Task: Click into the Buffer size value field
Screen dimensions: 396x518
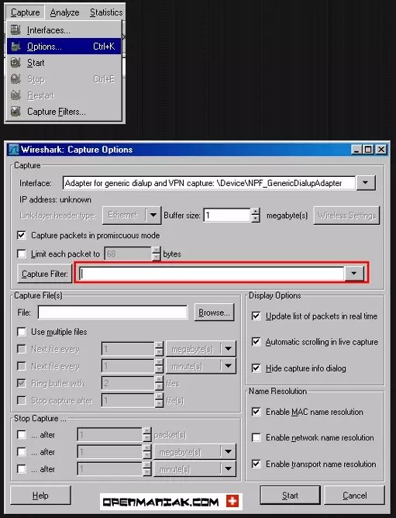Action: tap(227, 215)
